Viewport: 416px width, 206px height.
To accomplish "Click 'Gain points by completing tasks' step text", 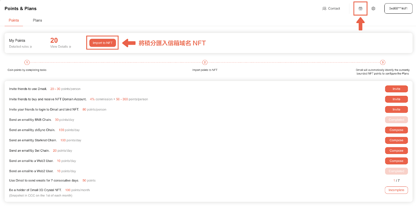I will coord(27,70).
